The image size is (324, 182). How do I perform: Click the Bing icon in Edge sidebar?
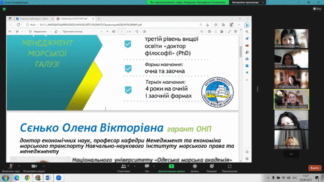coord(246,25)
